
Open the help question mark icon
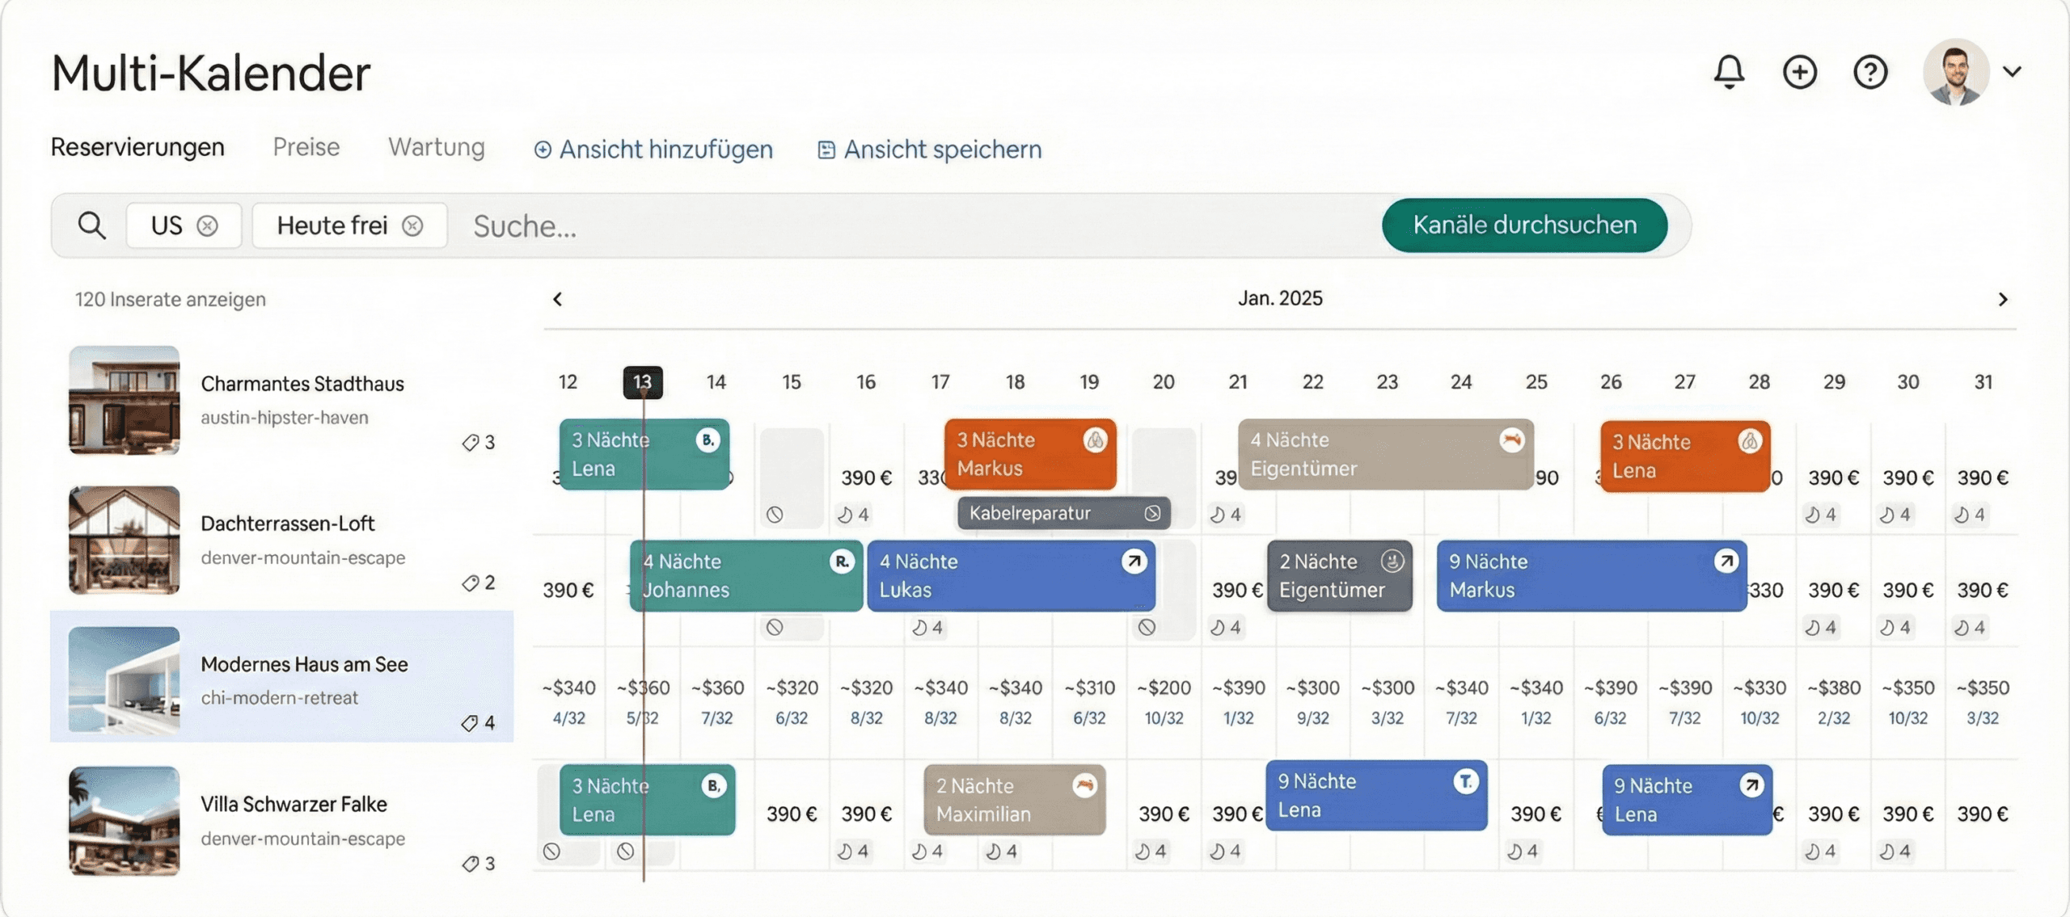point(1869,72)
